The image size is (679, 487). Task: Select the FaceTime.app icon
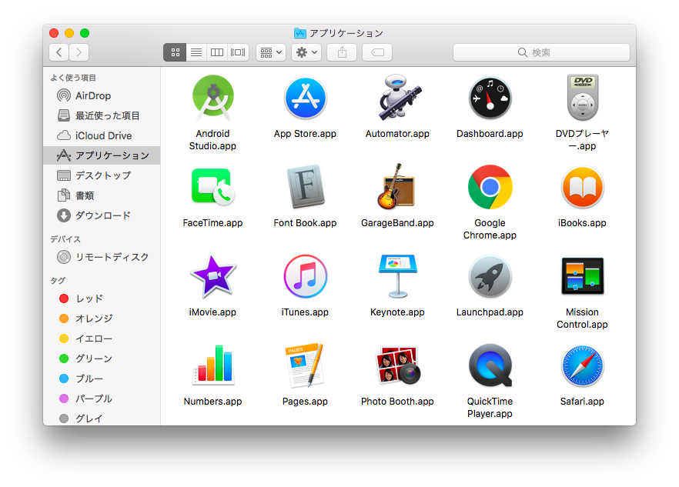point(212,187)
